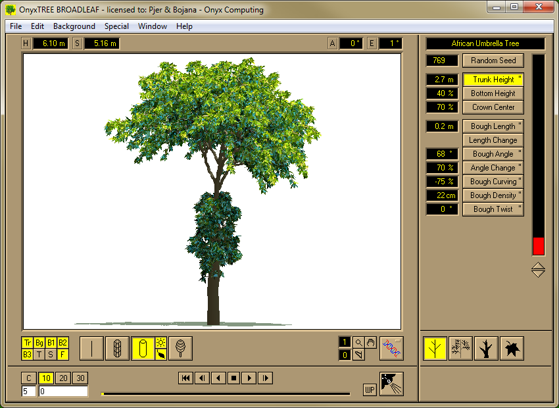The width and height of the screenshot is (559, 408).
Task: Select the solid cylinder render mode icon
Action: 143,348
